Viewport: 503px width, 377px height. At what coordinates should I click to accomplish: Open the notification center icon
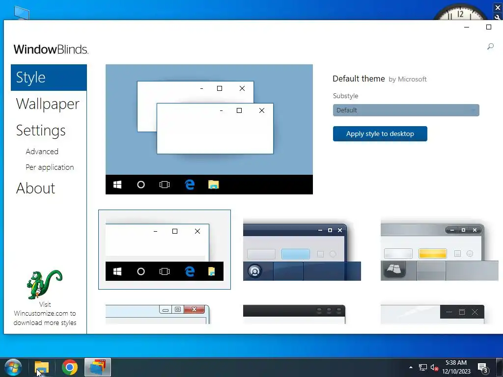pos(482,367)
